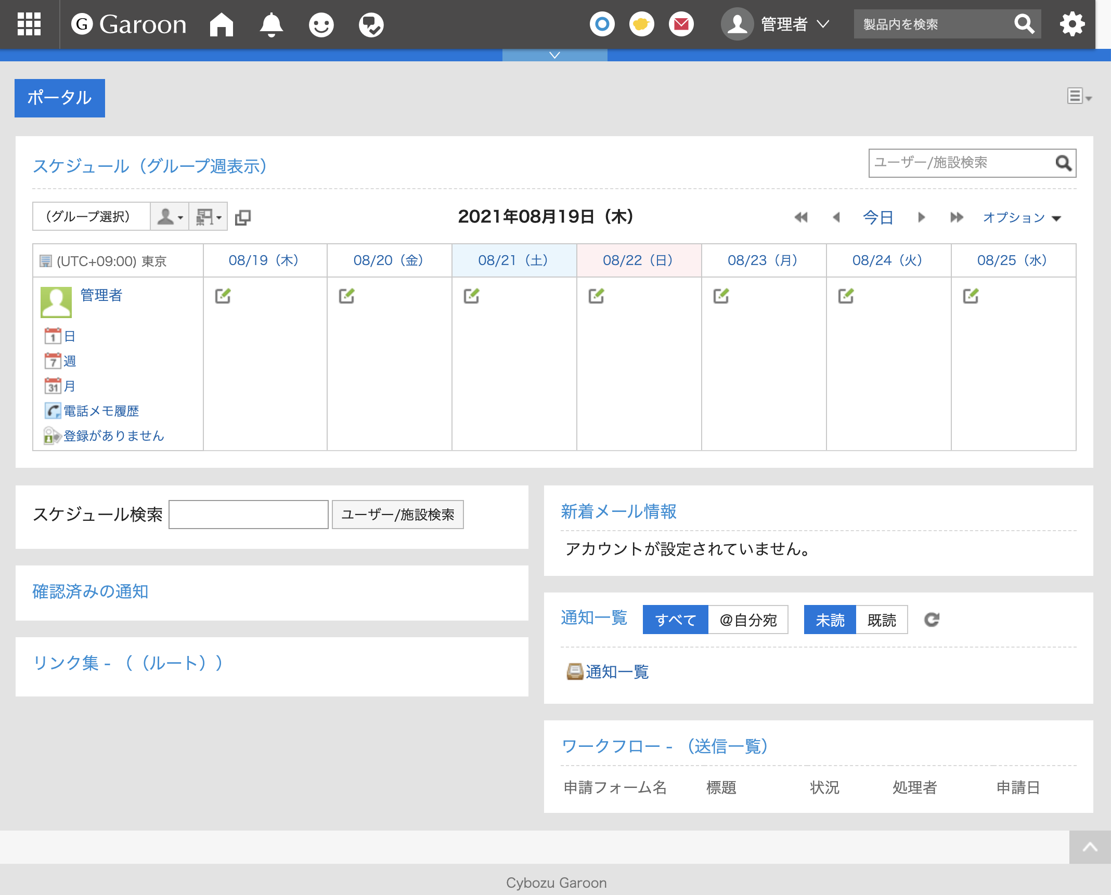Expand the header pull-down chevron

(554, 55)
